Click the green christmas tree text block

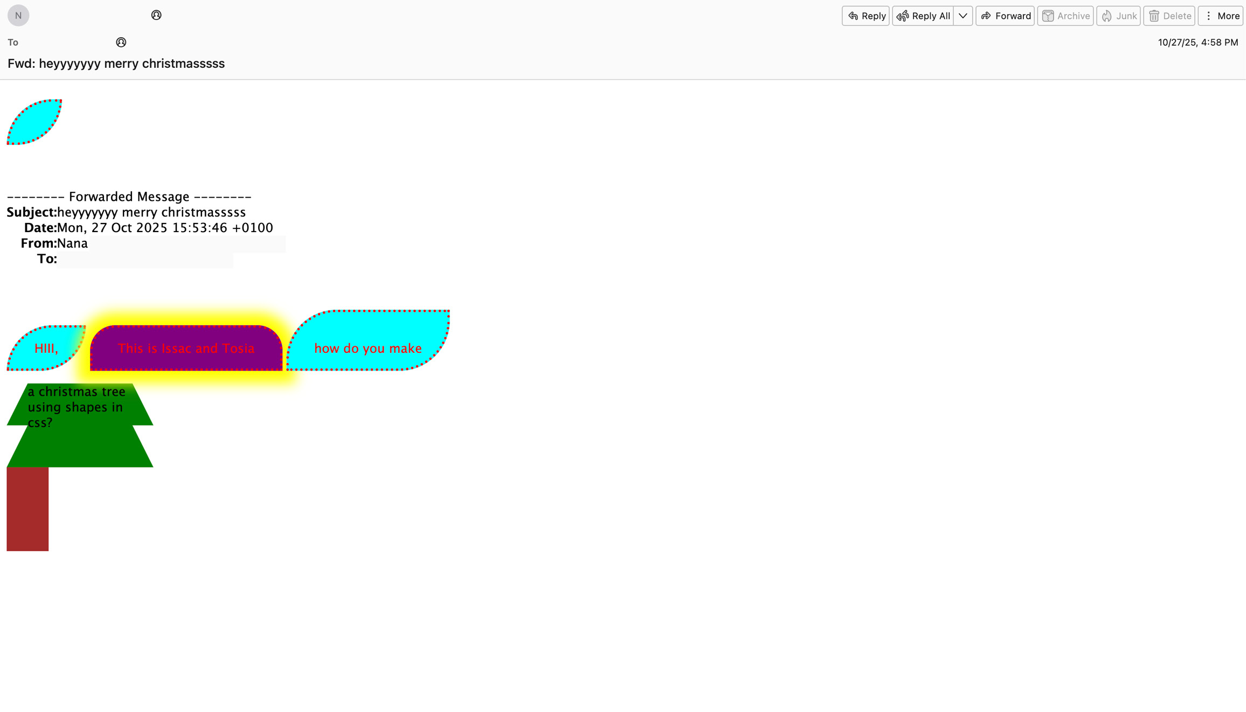77,408
